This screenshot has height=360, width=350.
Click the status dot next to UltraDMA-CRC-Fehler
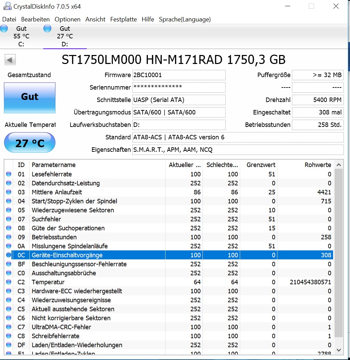8,327
